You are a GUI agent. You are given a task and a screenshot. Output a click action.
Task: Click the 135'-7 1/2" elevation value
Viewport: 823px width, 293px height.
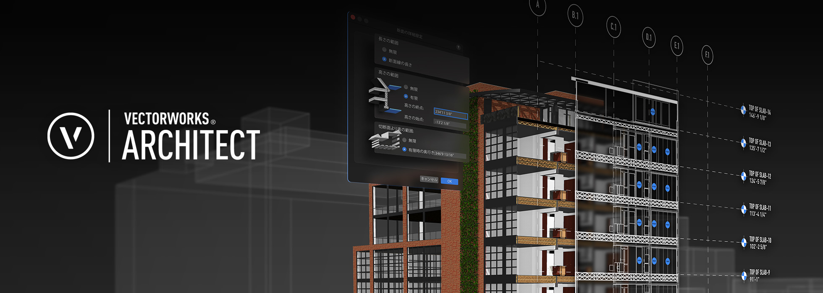[758, 149]
